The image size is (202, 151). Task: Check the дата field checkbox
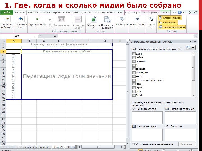pyautogui.click(x=134, y=54)
